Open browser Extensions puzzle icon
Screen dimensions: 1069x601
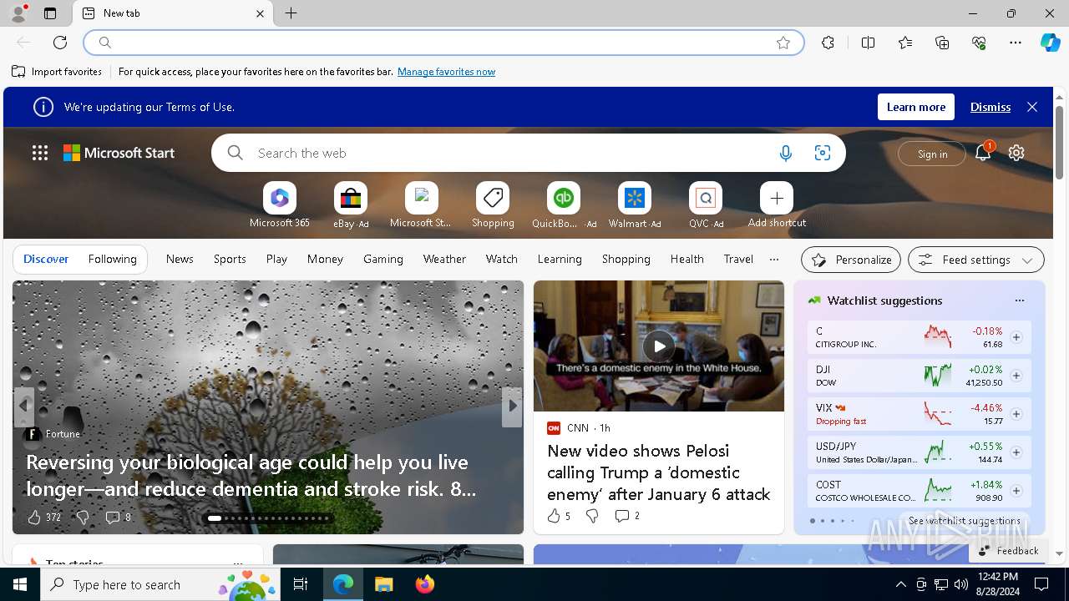tap(828, 43)
